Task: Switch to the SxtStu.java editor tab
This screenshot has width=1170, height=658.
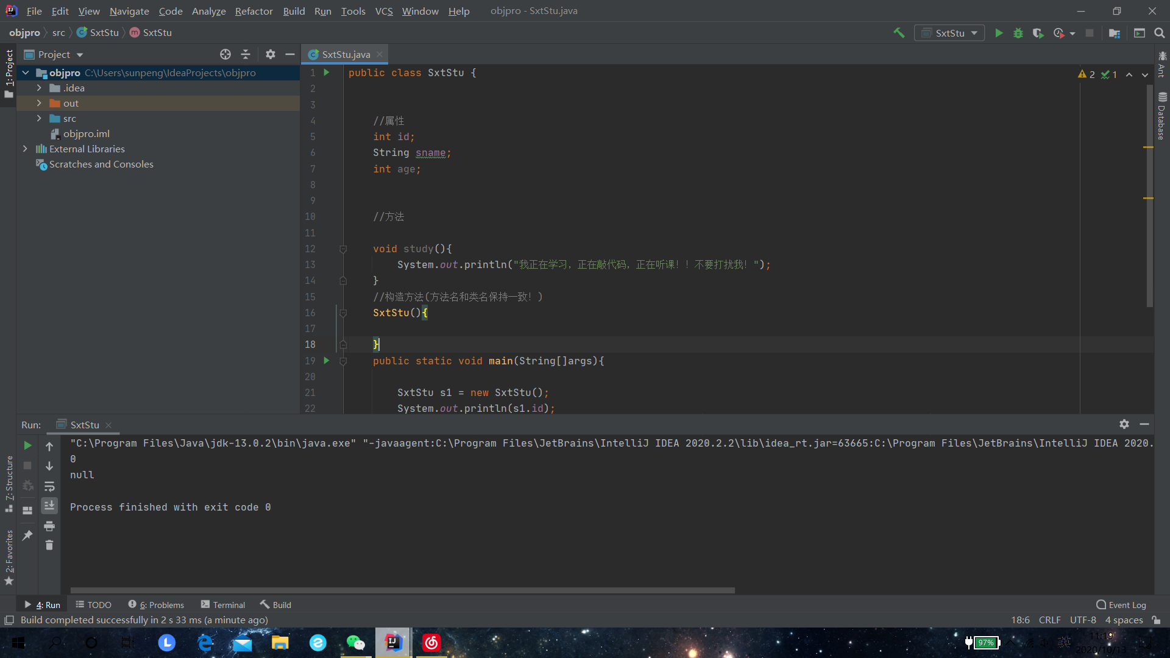Action: 346,54
